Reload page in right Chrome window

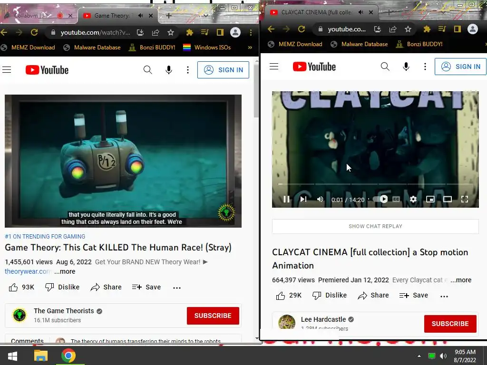pyautogui.click(x=301, y=29)
